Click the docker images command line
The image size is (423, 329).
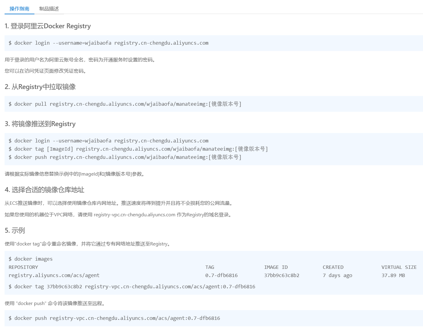(x=30, y=259)
